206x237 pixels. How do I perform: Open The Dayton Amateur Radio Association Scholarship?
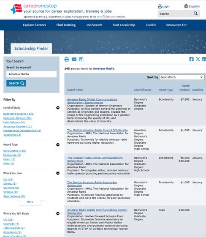pyautogui.click(x=92, y=184)
